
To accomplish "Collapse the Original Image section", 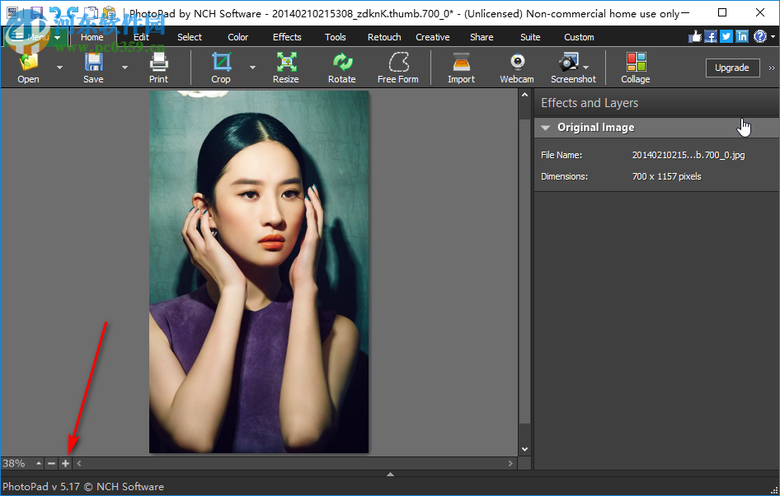I will point(545,127).
